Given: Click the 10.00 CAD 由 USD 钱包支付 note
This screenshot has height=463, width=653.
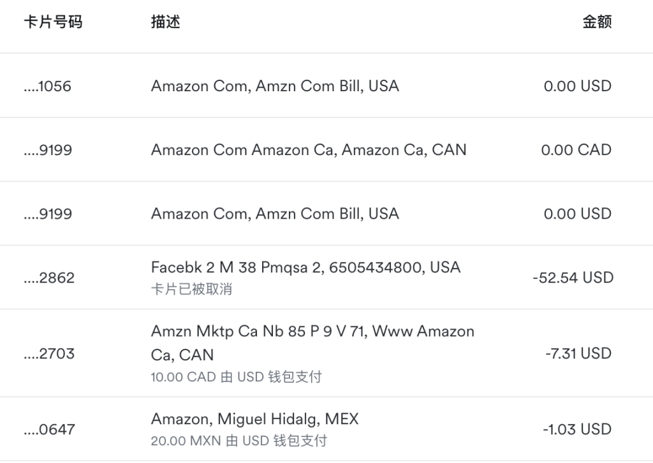Looking at the screenshot, I should point(236,377).
